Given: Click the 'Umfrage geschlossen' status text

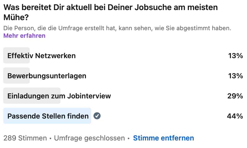Looking at the screenshot, I should [89, 138].
